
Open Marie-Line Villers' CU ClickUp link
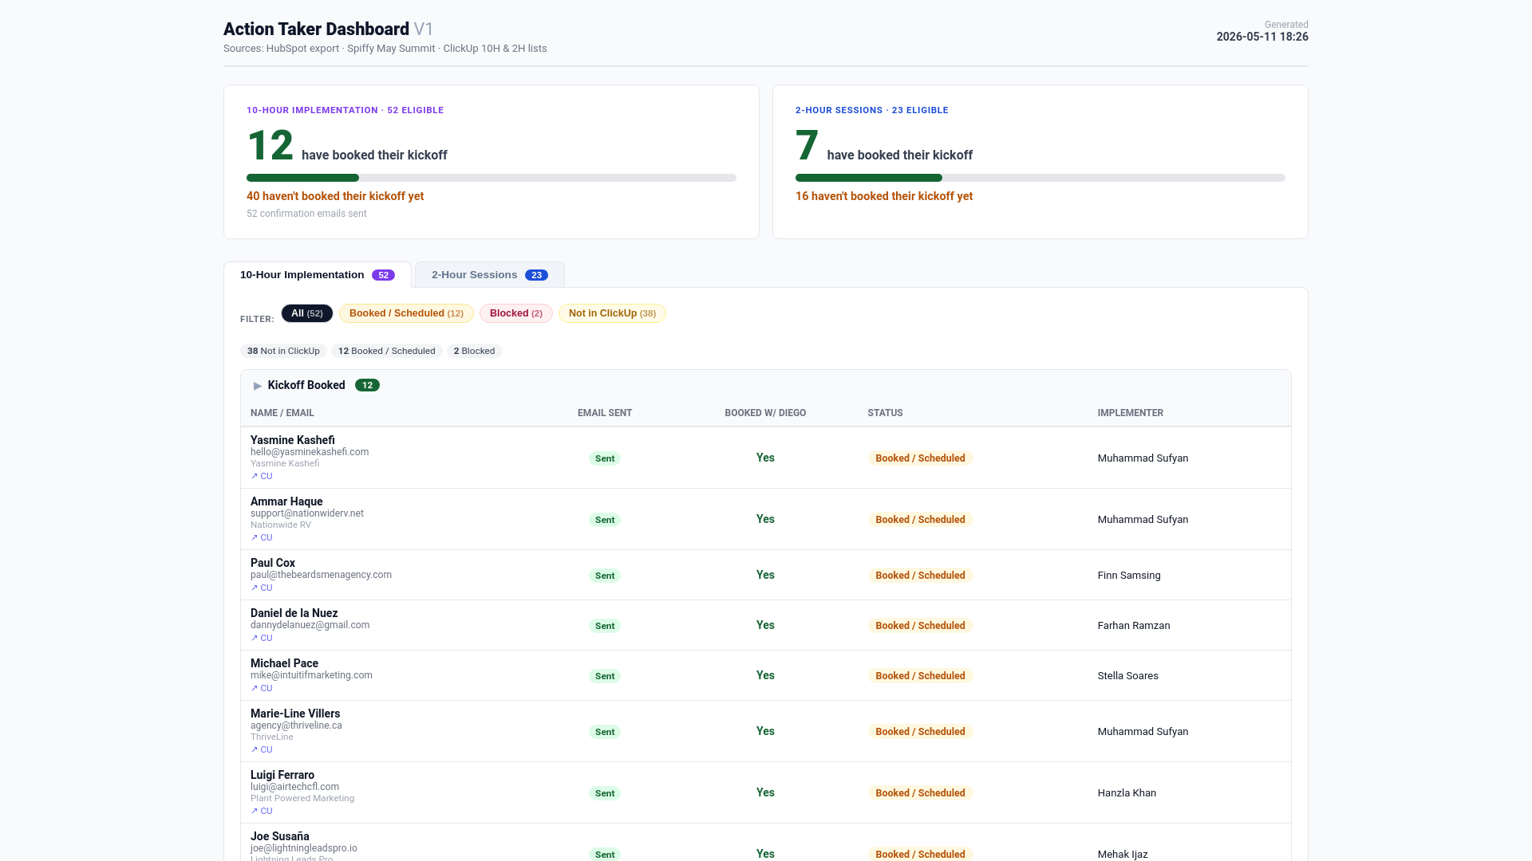click(262, 749)
